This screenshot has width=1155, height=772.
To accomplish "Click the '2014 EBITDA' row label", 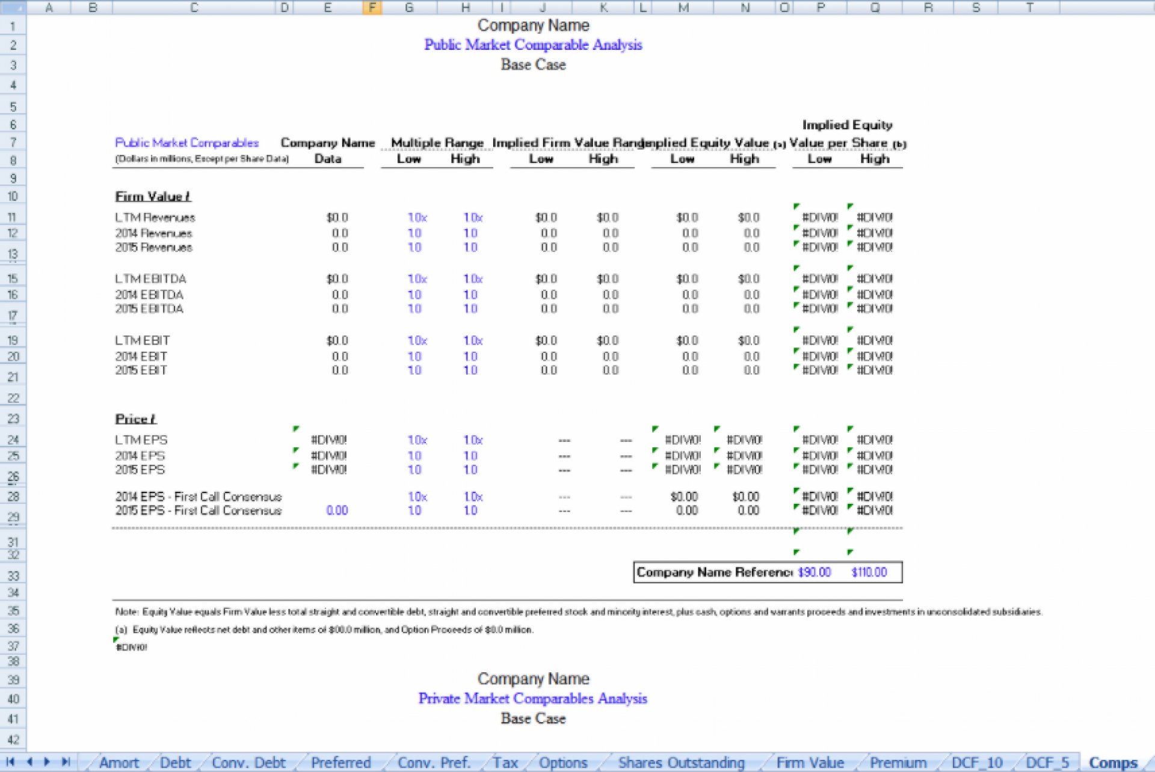I will click(149, 295).
